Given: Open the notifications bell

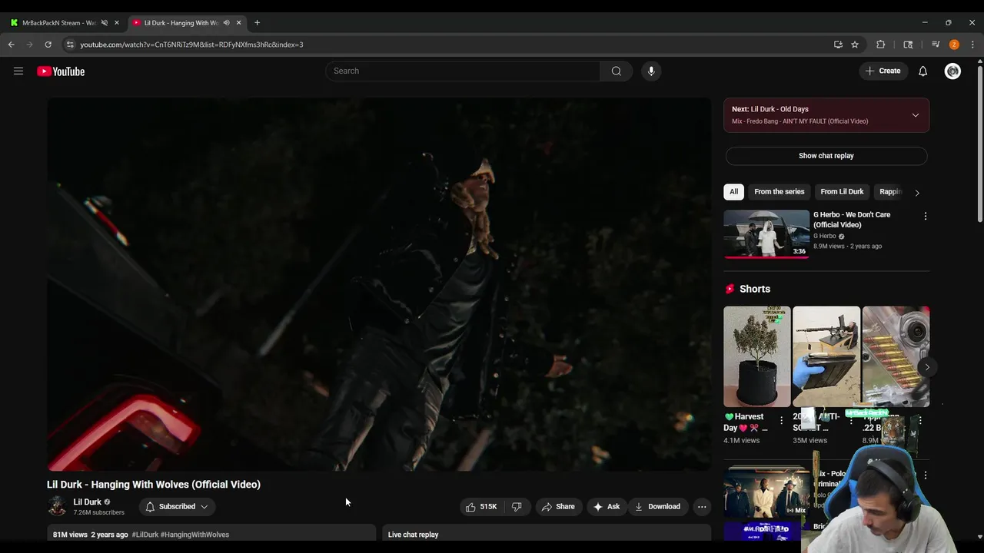Looking at the screenshot, I should (922, 71).
